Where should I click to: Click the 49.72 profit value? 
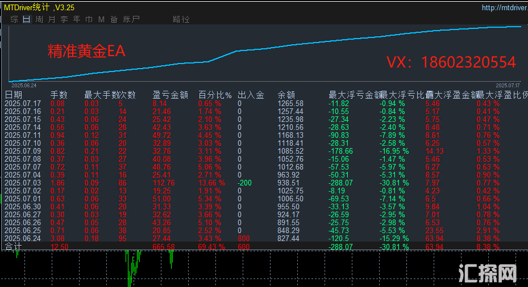coord(161,136)
